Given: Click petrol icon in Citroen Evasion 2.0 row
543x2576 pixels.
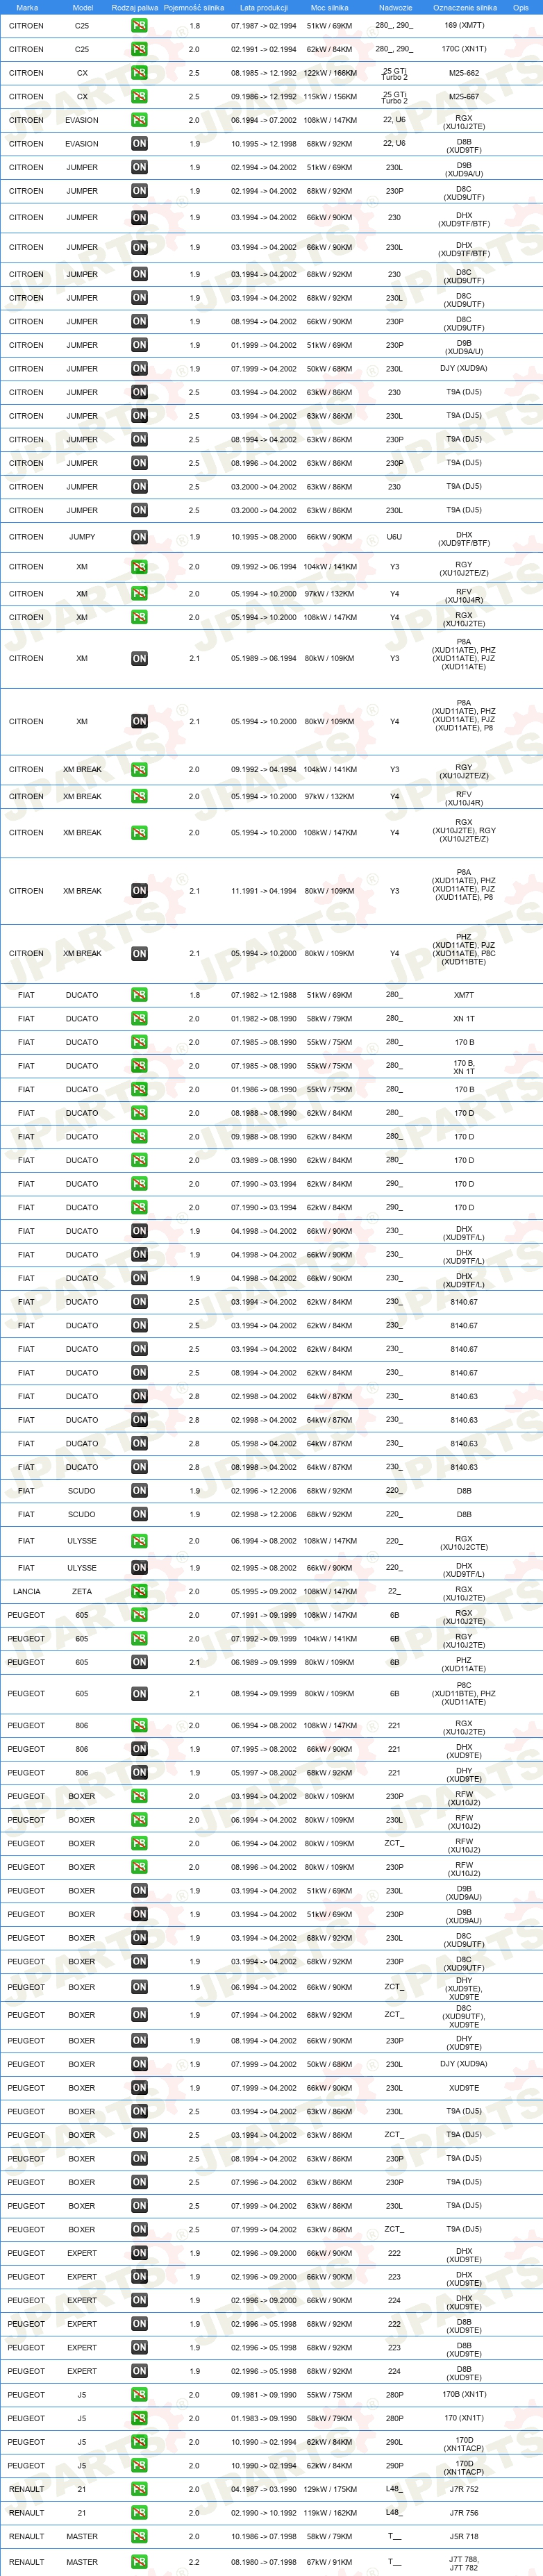Looking at the screenshot, I should [x=139, y=120].
